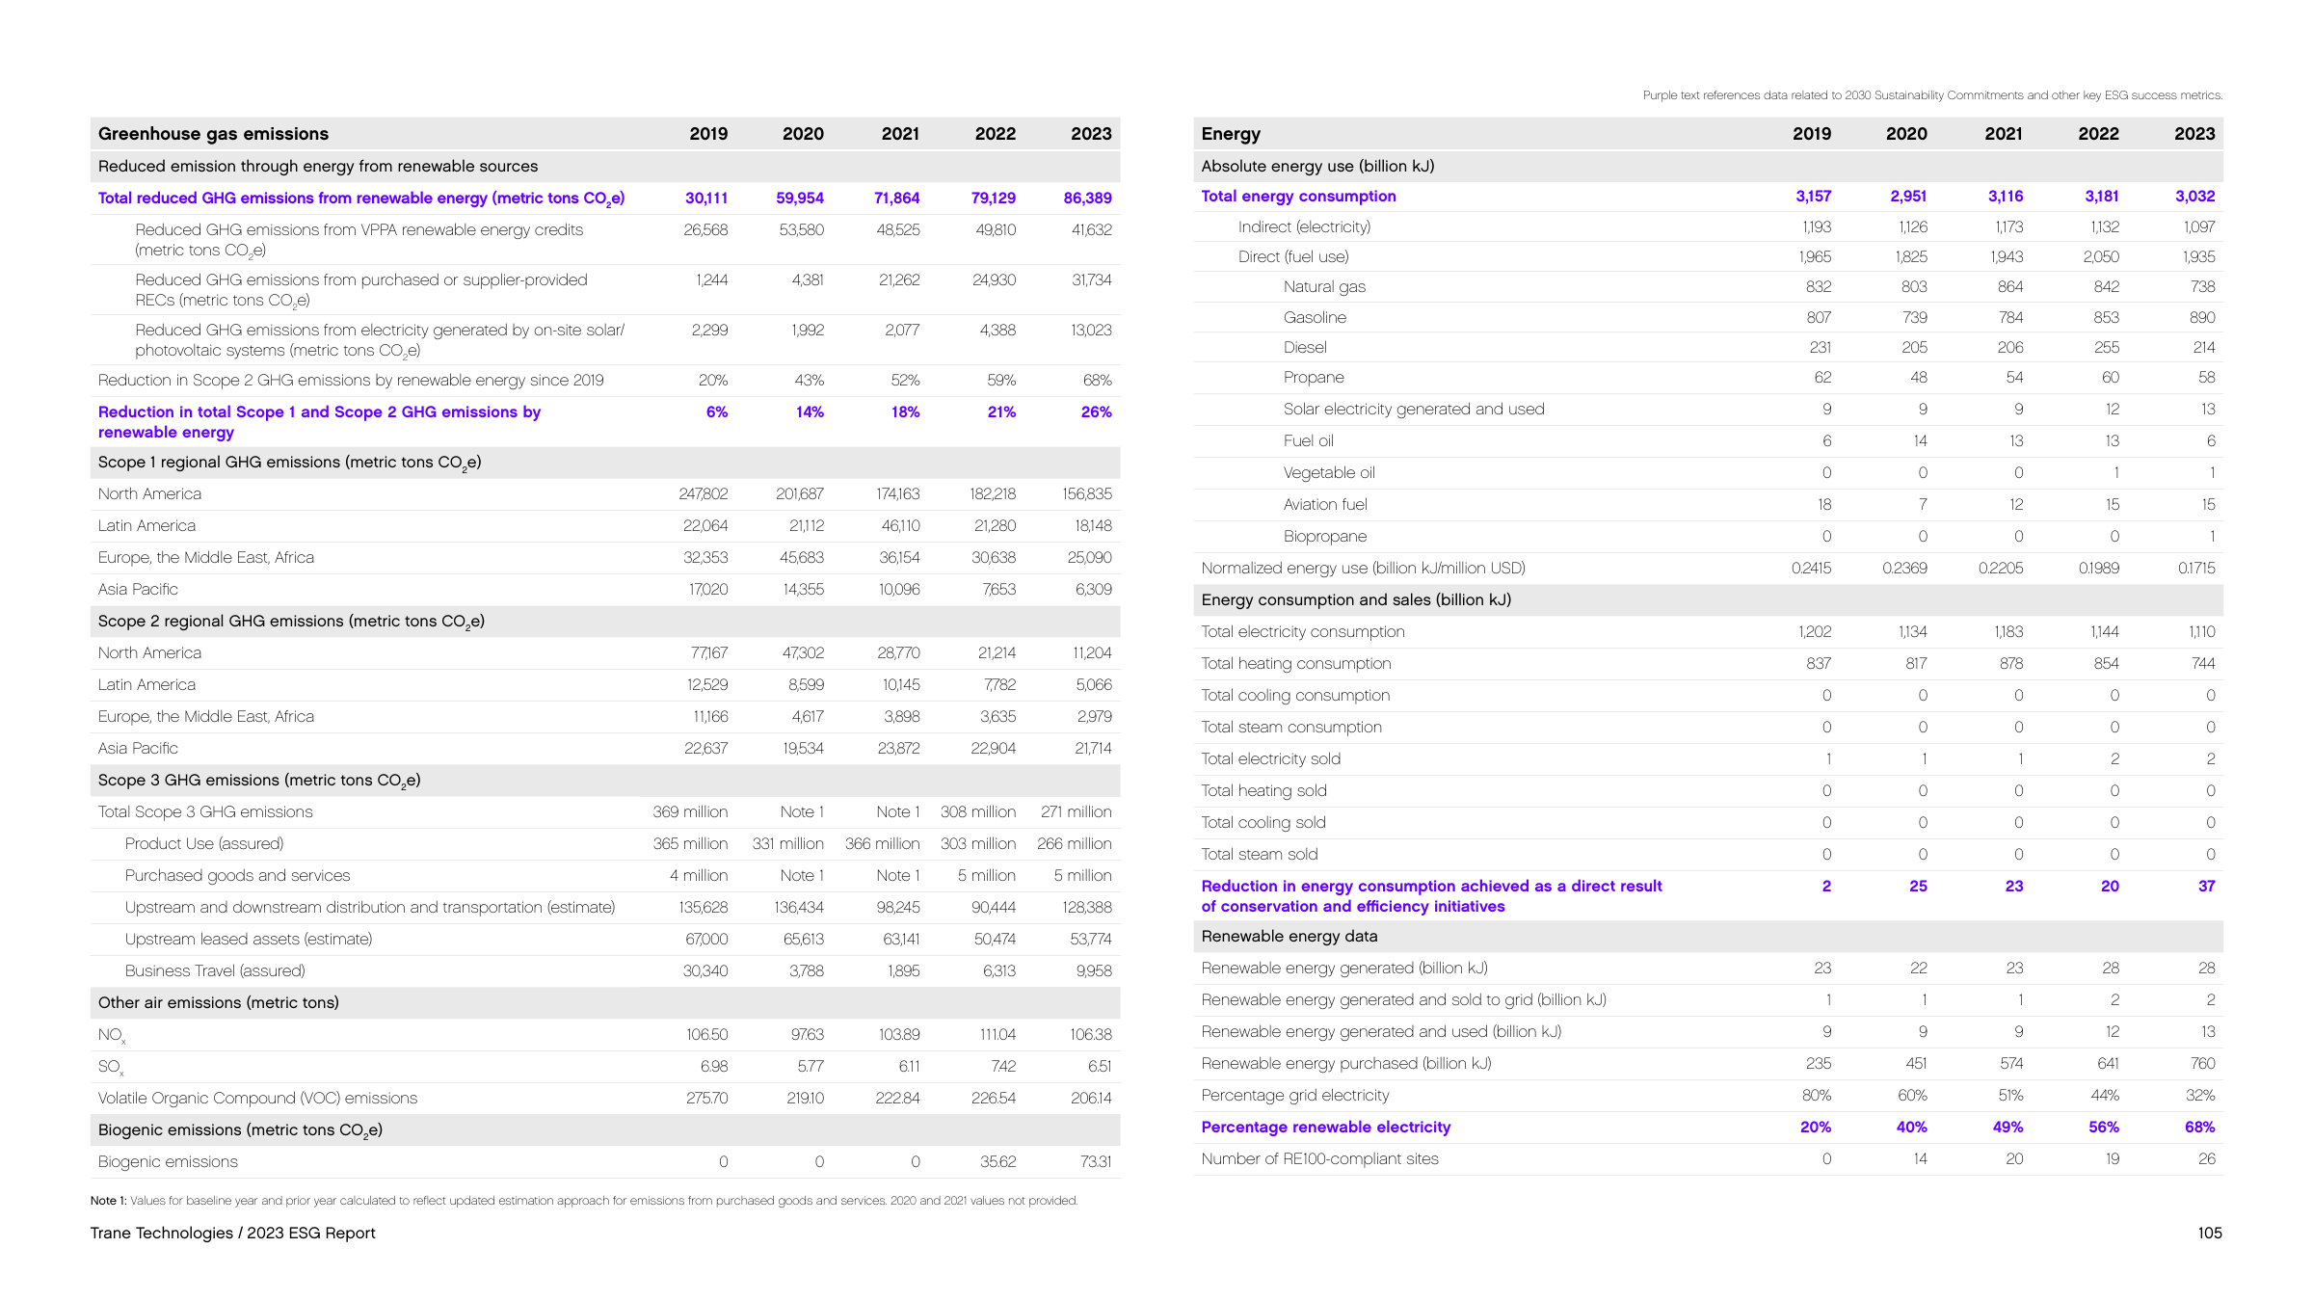Click the 247,802 North America Scope 1 value

704,493
